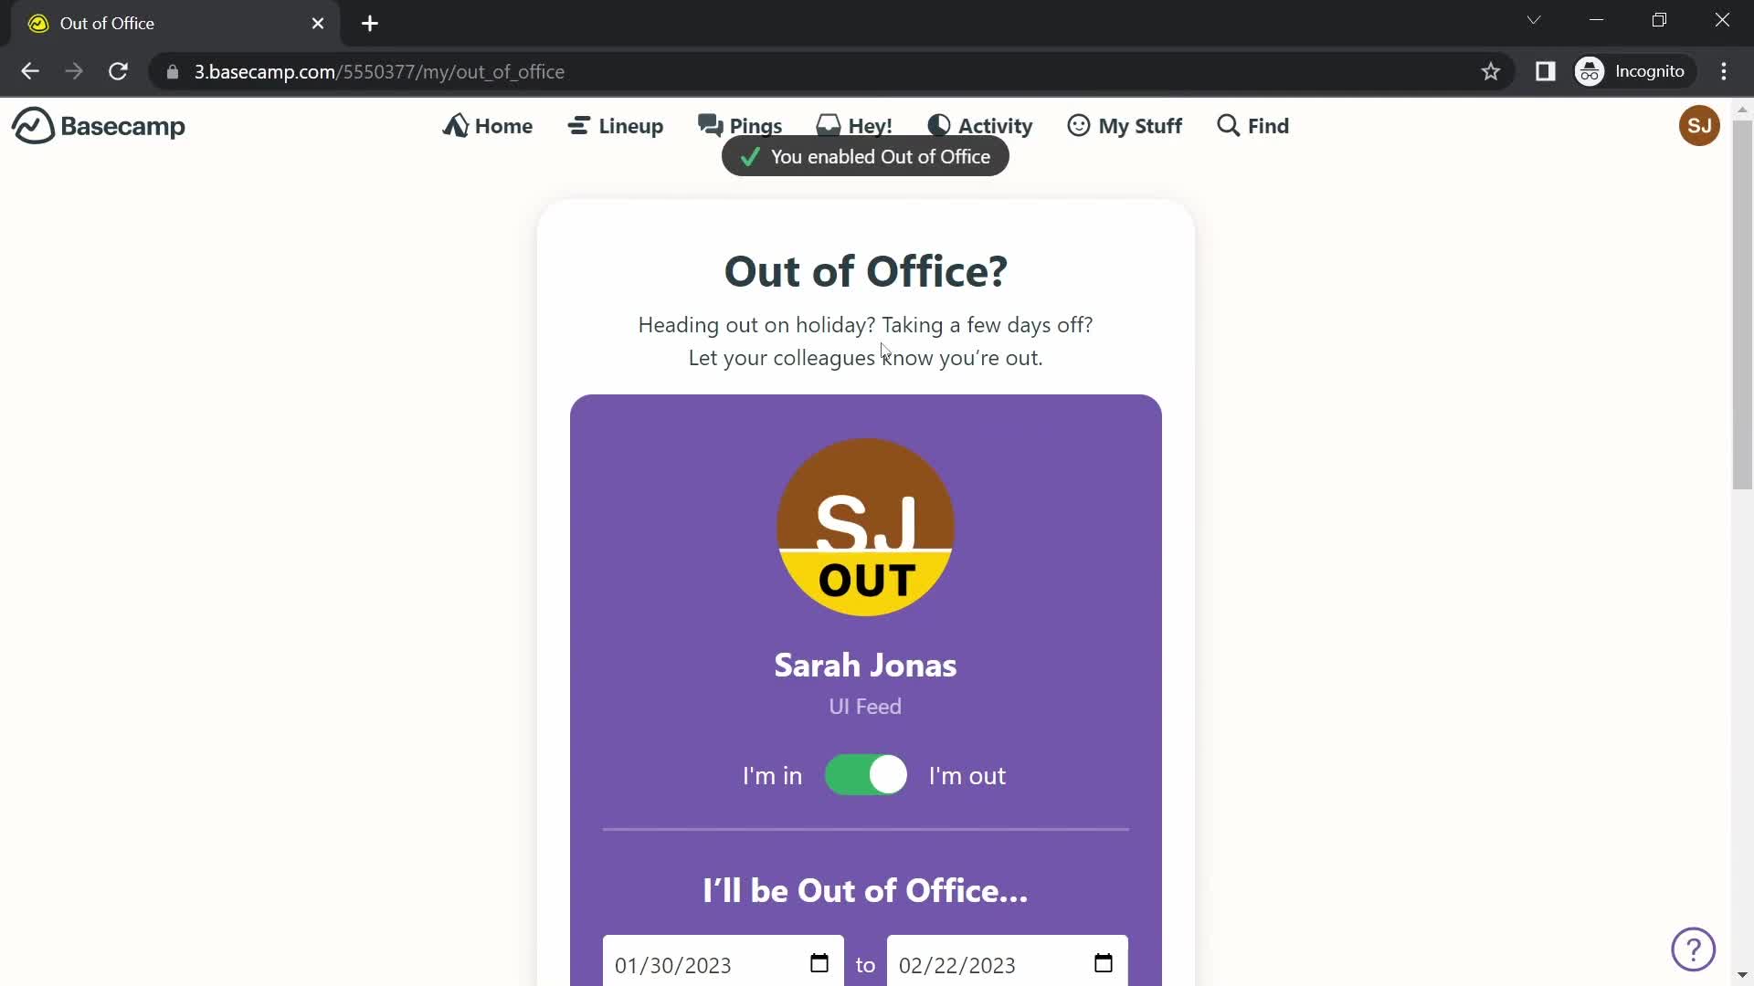This screenshot has width=1754, height=986.
Task: Click the browser back navigation button
Action: click(30, 72)
